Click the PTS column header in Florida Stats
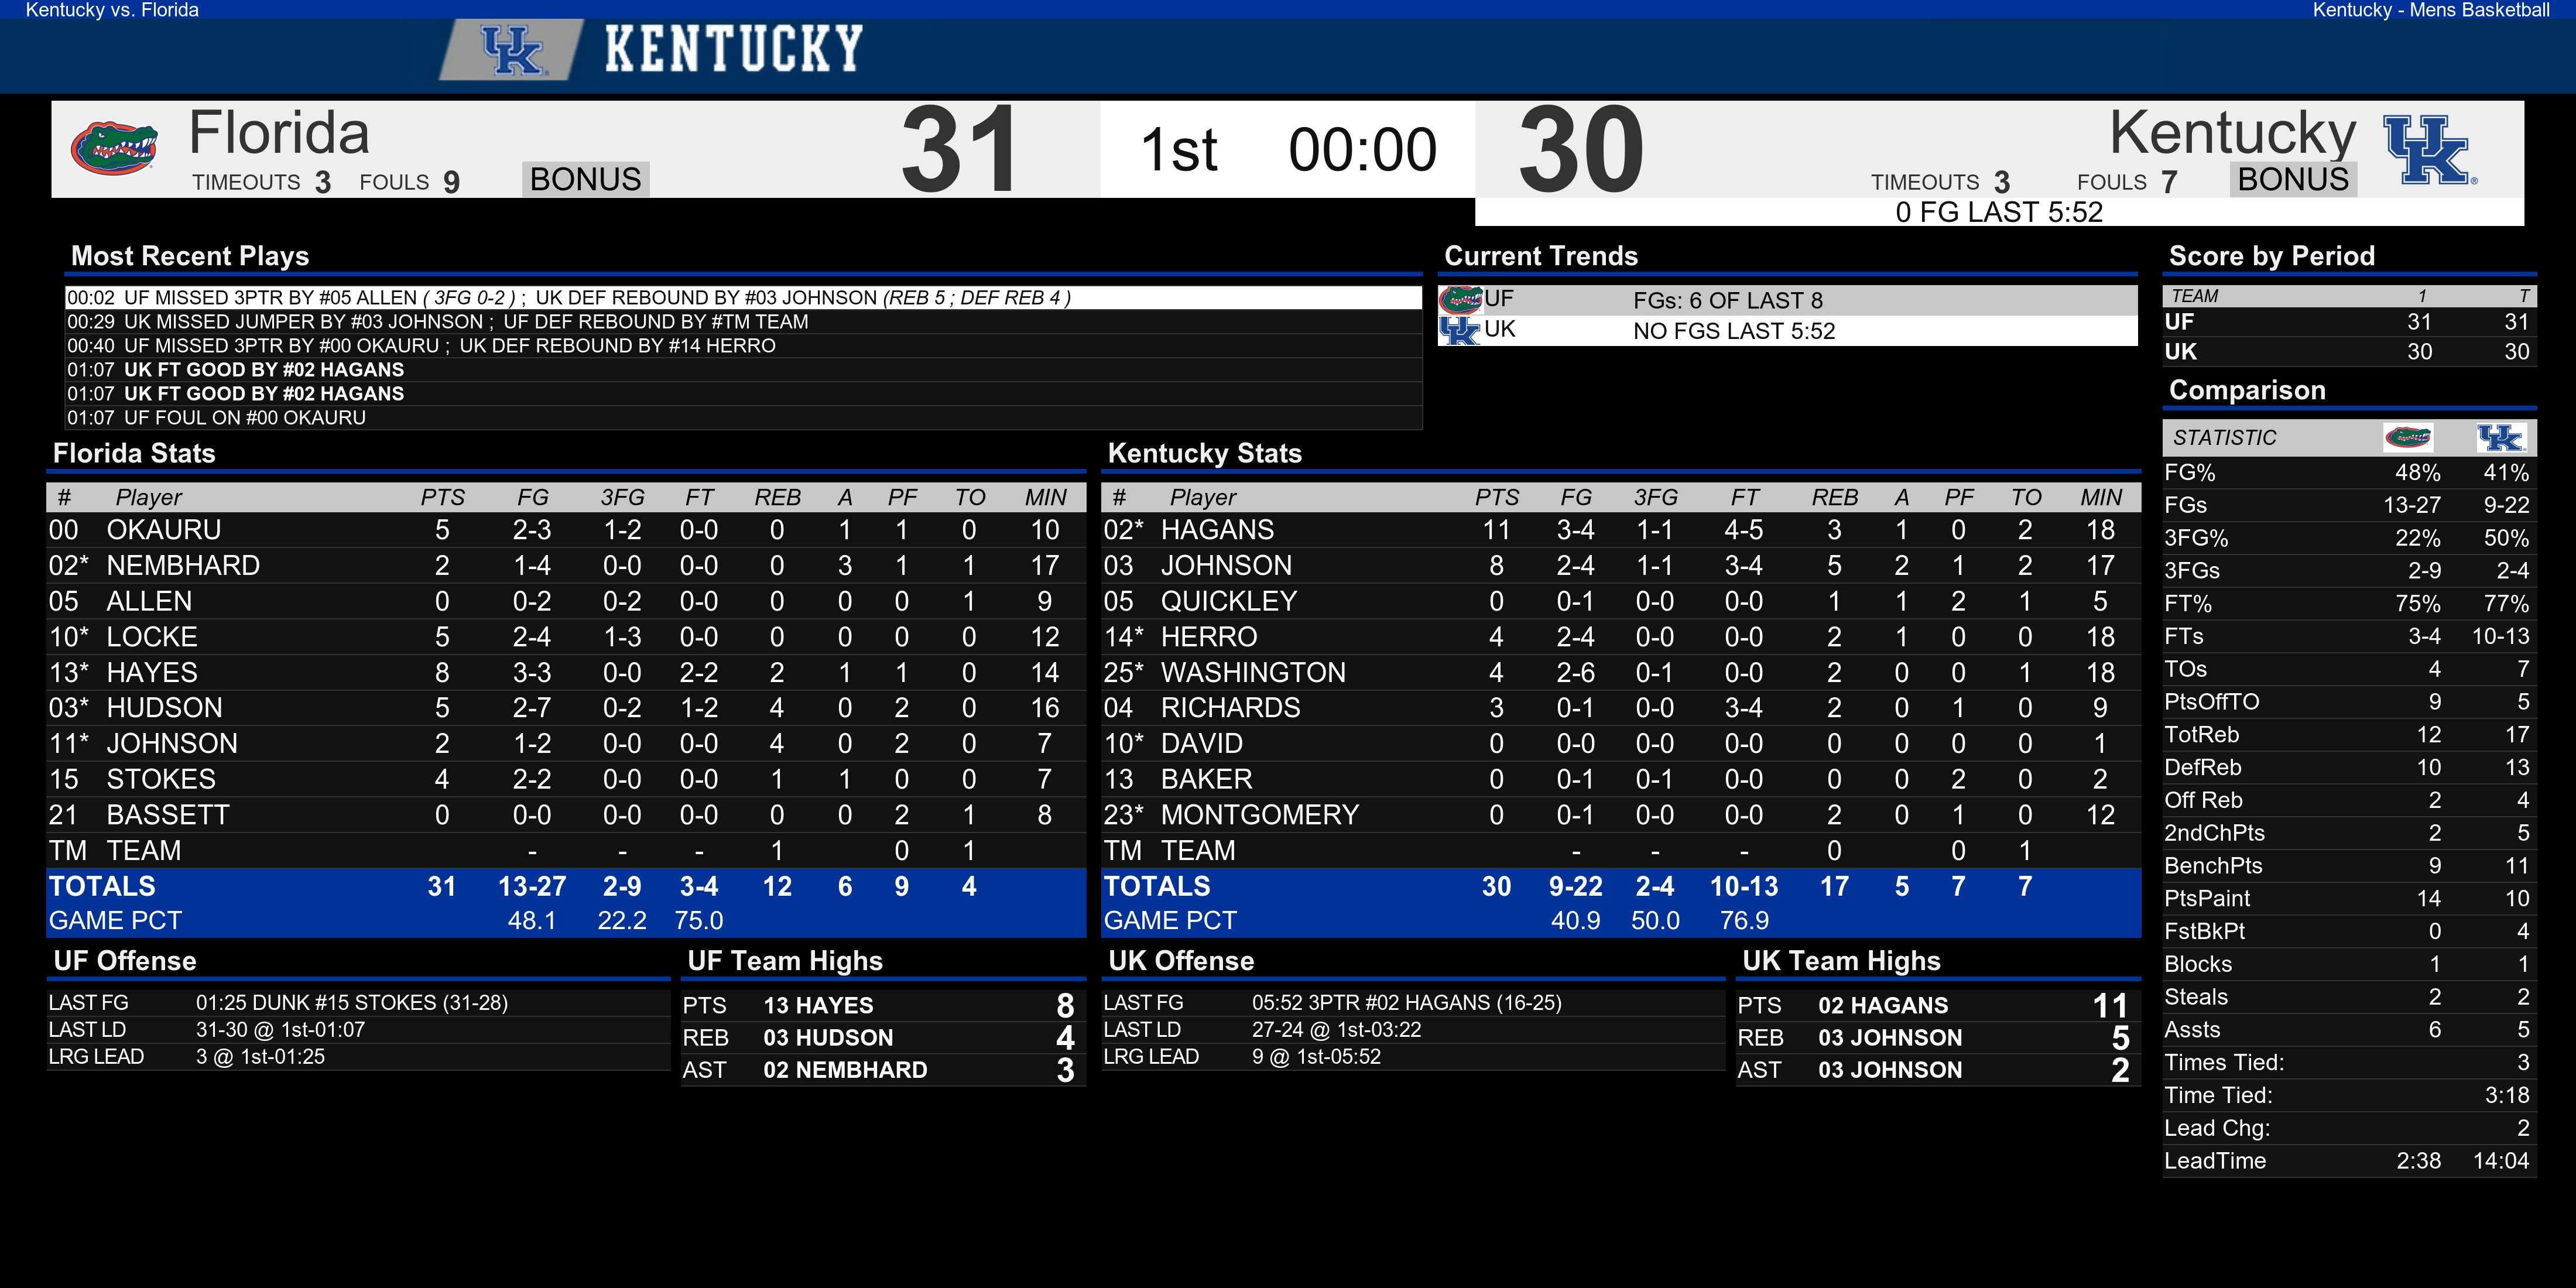 pos(442,497)
